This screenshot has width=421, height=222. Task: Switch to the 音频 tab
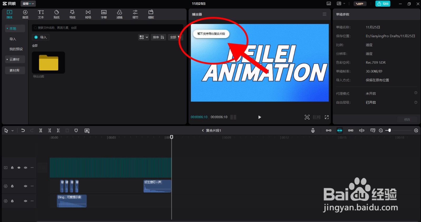(25, 14)
